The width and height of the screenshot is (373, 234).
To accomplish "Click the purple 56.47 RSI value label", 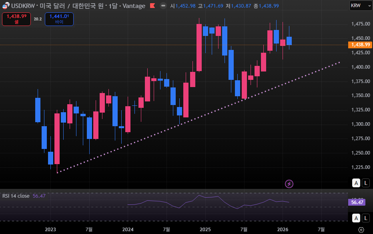I will [x=357, y=202].
